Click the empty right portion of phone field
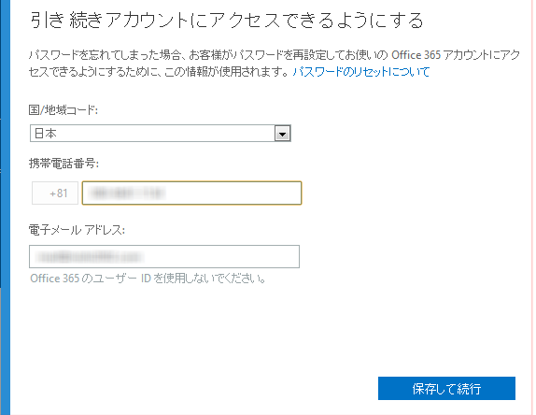This screenshot has height=415, width=536. point(233,193)
